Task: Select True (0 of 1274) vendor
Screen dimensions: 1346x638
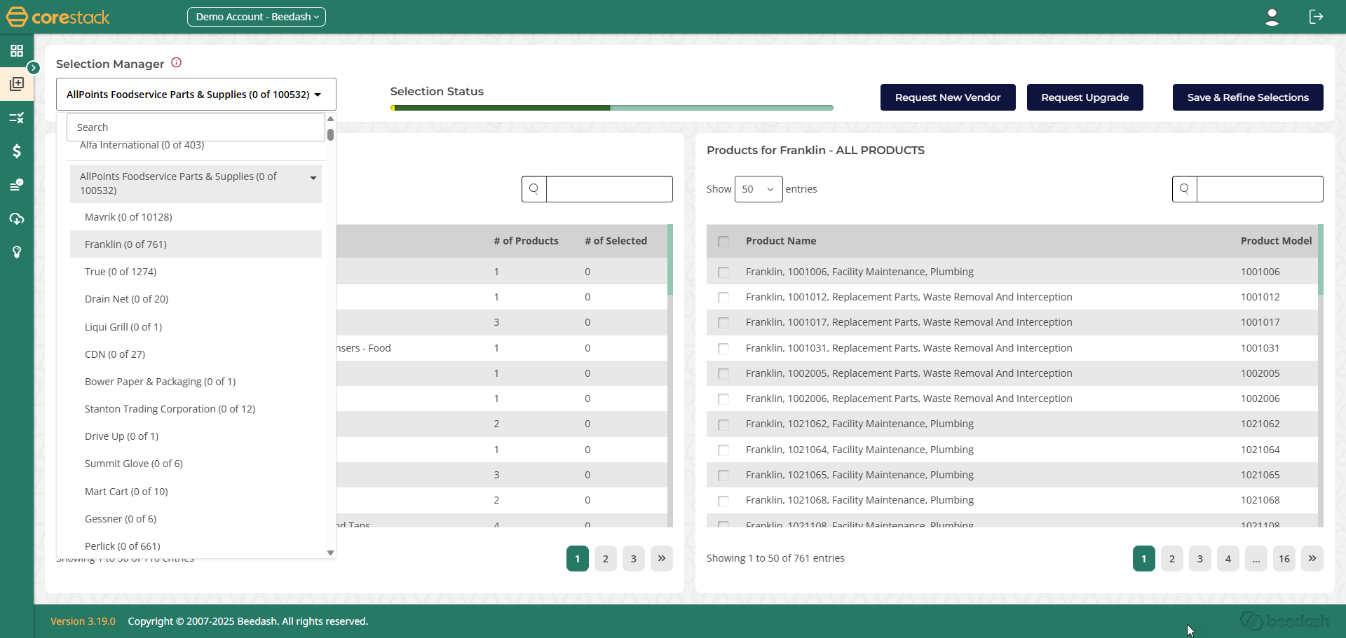Action: [x=196, y=272]
